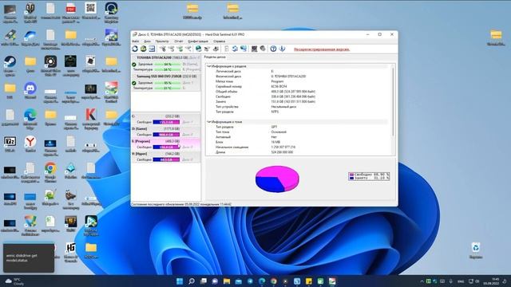The height and width of the screenshot is (287, 511).
Task: Open the Отчет menu
Action: pyautogui.click(x=179, y=41)
